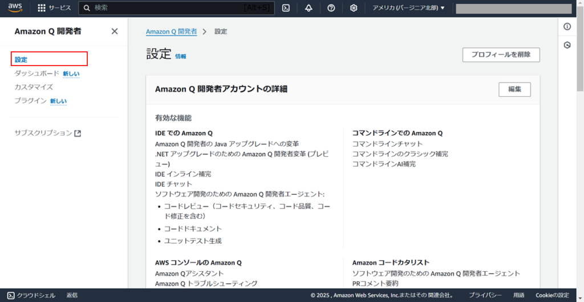Open カスタマイズ in the sidebar
Screen dimensions: 584x302
click(34, 87)
